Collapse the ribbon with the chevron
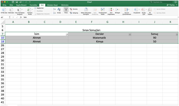Image resolution: width=179 pixels, height=106 pixels. (177, 5)
